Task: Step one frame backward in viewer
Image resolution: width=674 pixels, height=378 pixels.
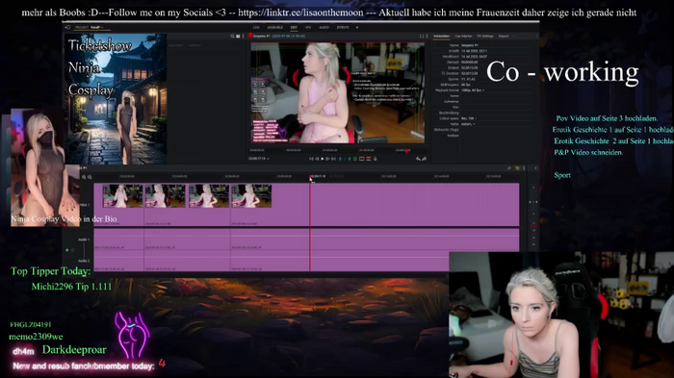Action: pos(317,159)
